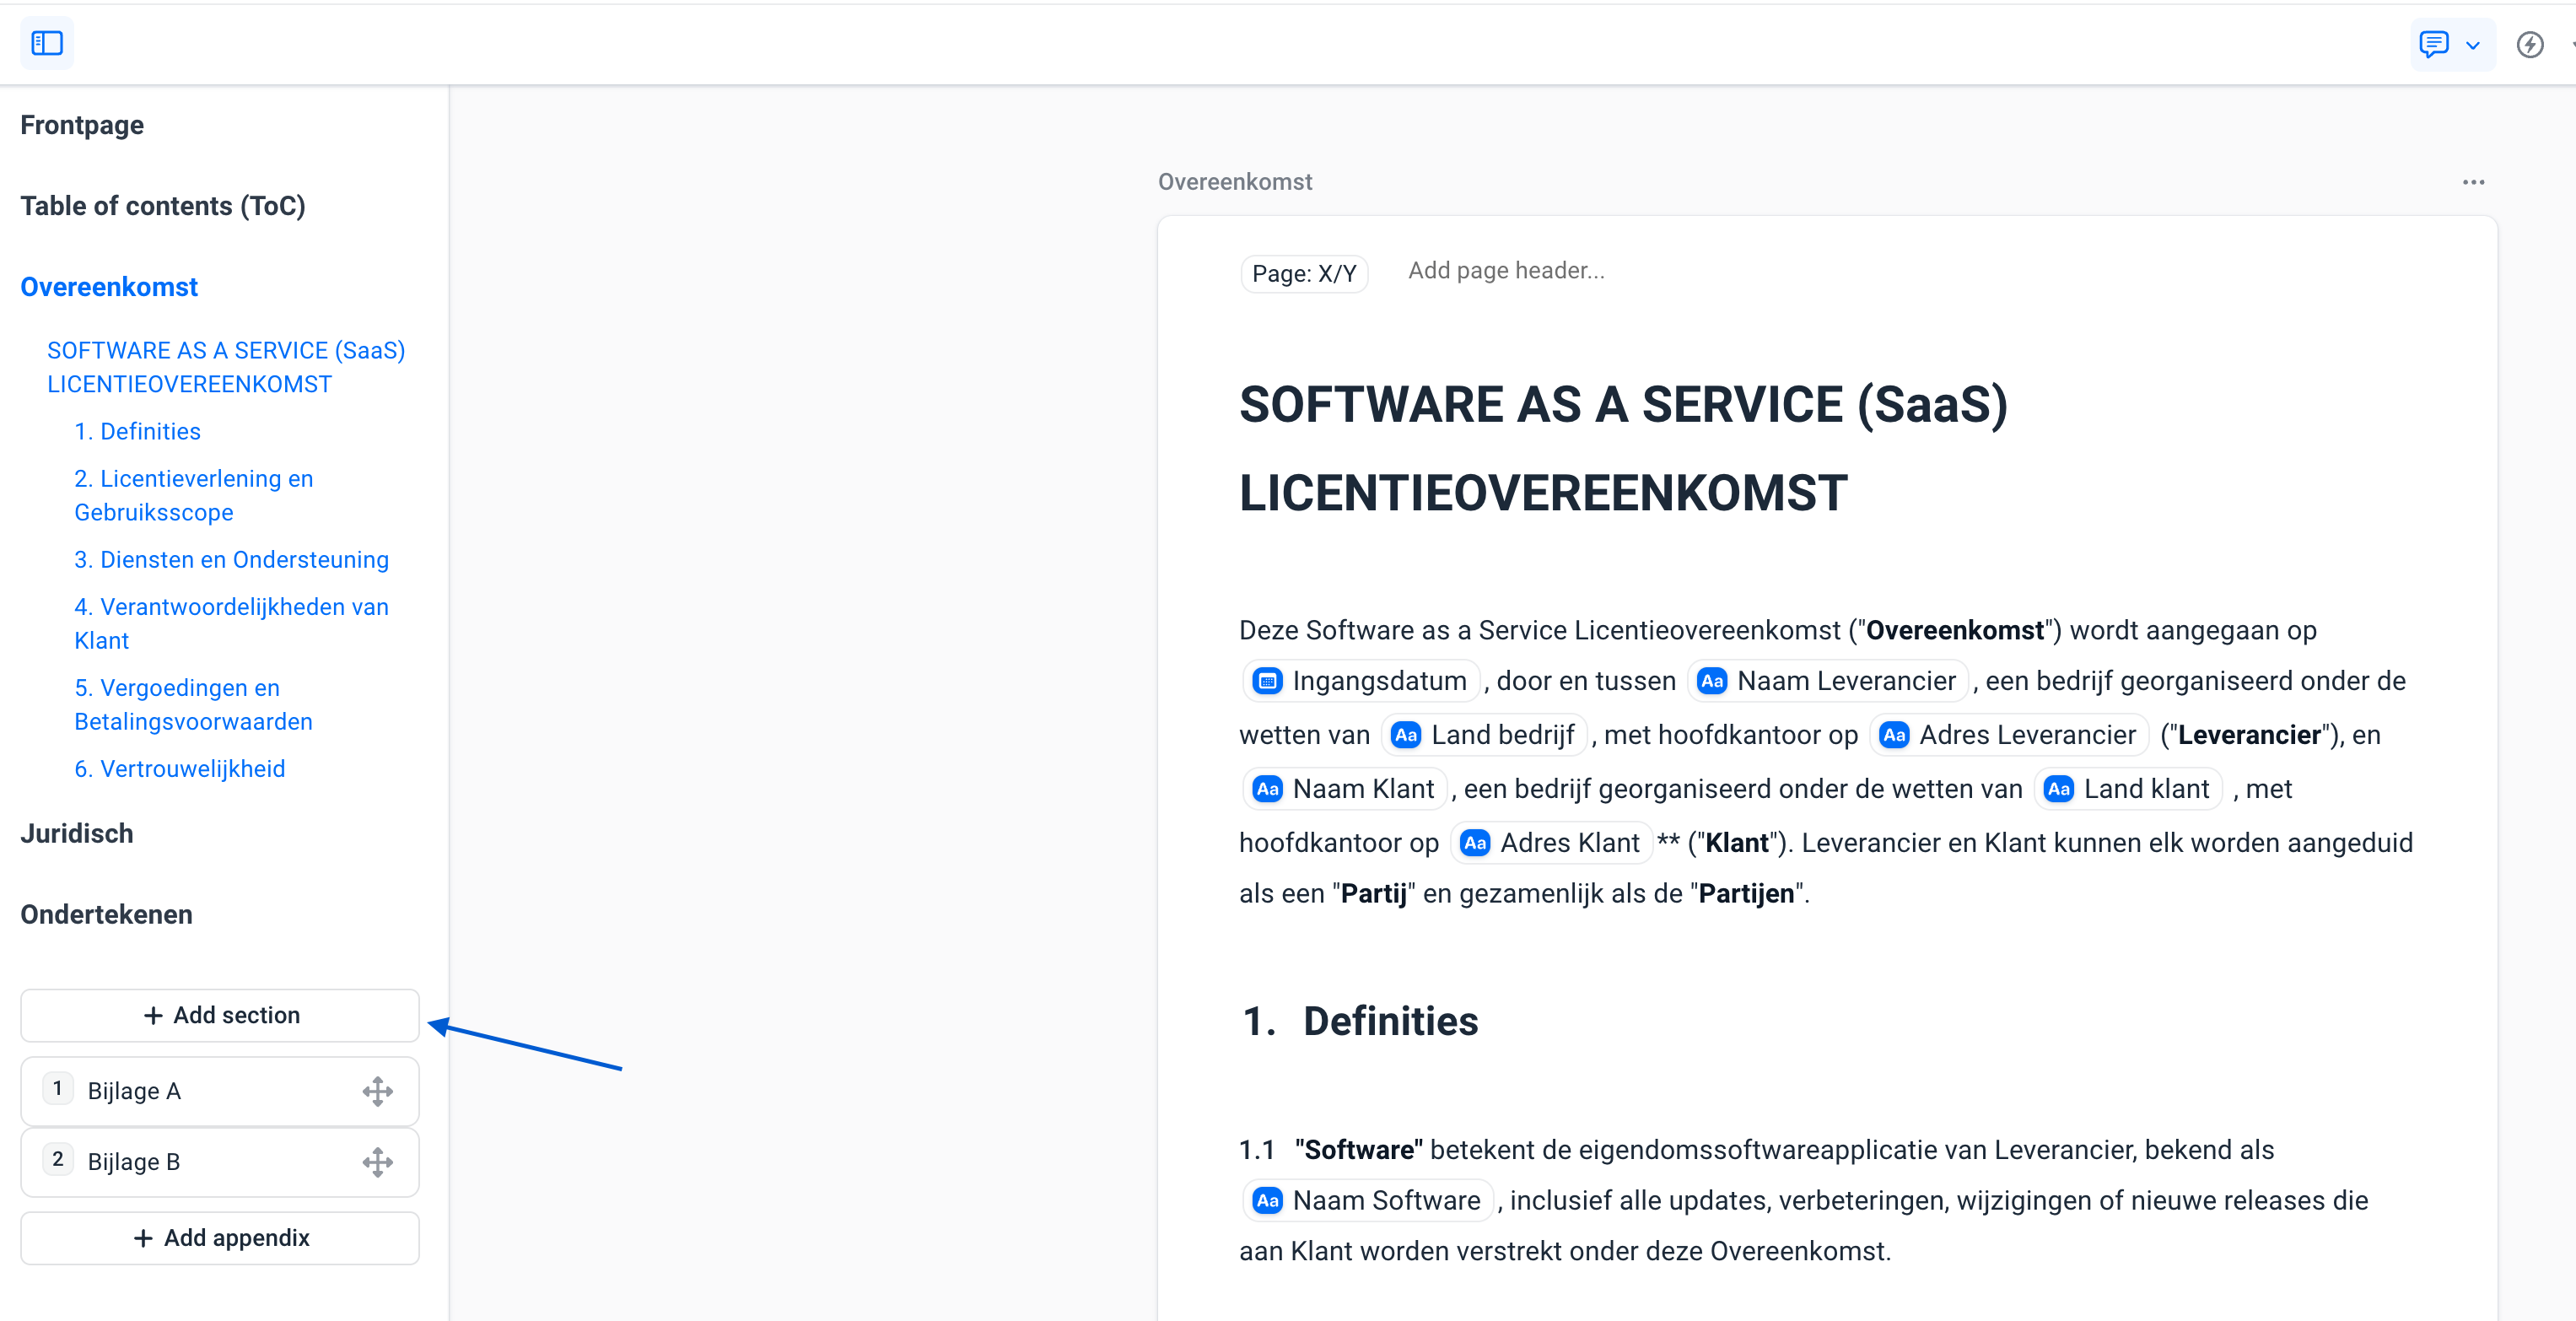Open Juridisch section
This screenshot has height=1321, width=2576.
pos(77,833)
